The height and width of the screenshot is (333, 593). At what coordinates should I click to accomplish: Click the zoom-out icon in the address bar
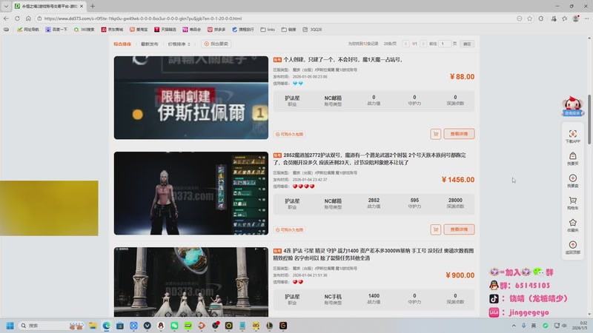pos(520,18)
